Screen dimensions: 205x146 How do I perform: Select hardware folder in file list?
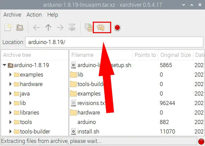click(x=137, y=113)
